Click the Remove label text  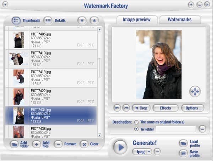click(70, 144)
